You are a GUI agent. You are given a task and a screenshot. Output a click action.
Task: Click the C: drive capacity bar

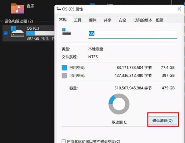click(40, 33)
